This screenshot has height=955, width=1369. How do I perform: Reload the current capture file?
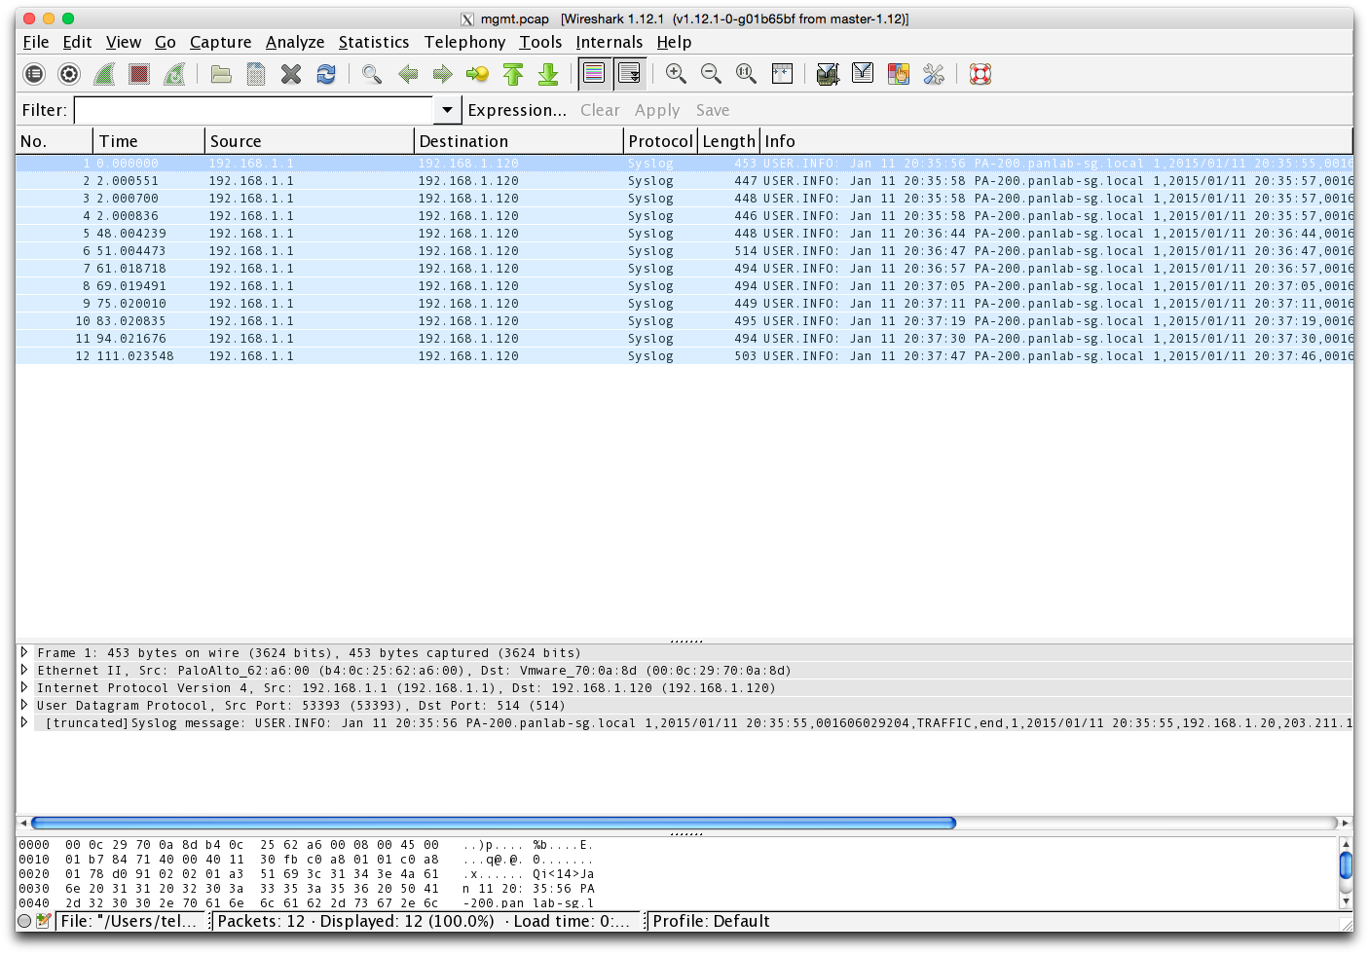pyautogui.click(x=325, y=73)
